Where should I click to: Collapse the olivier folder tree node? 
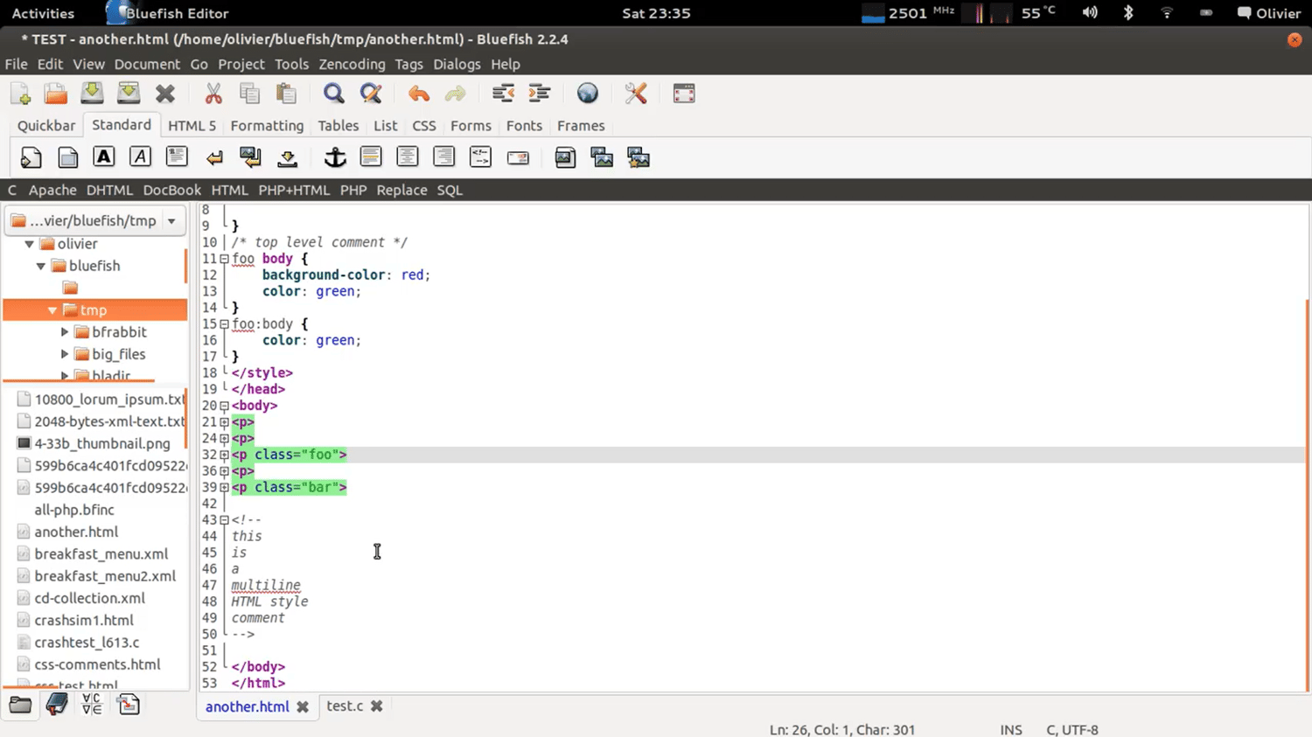[29, 244]
